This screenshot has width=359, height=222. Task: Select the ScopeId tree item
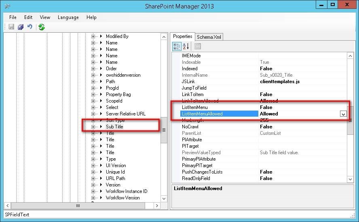coord(114,101)
